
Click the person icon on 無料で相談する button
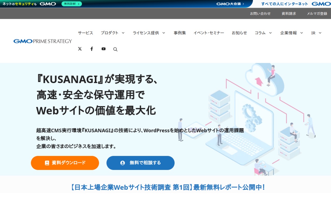tap(123, 163)
